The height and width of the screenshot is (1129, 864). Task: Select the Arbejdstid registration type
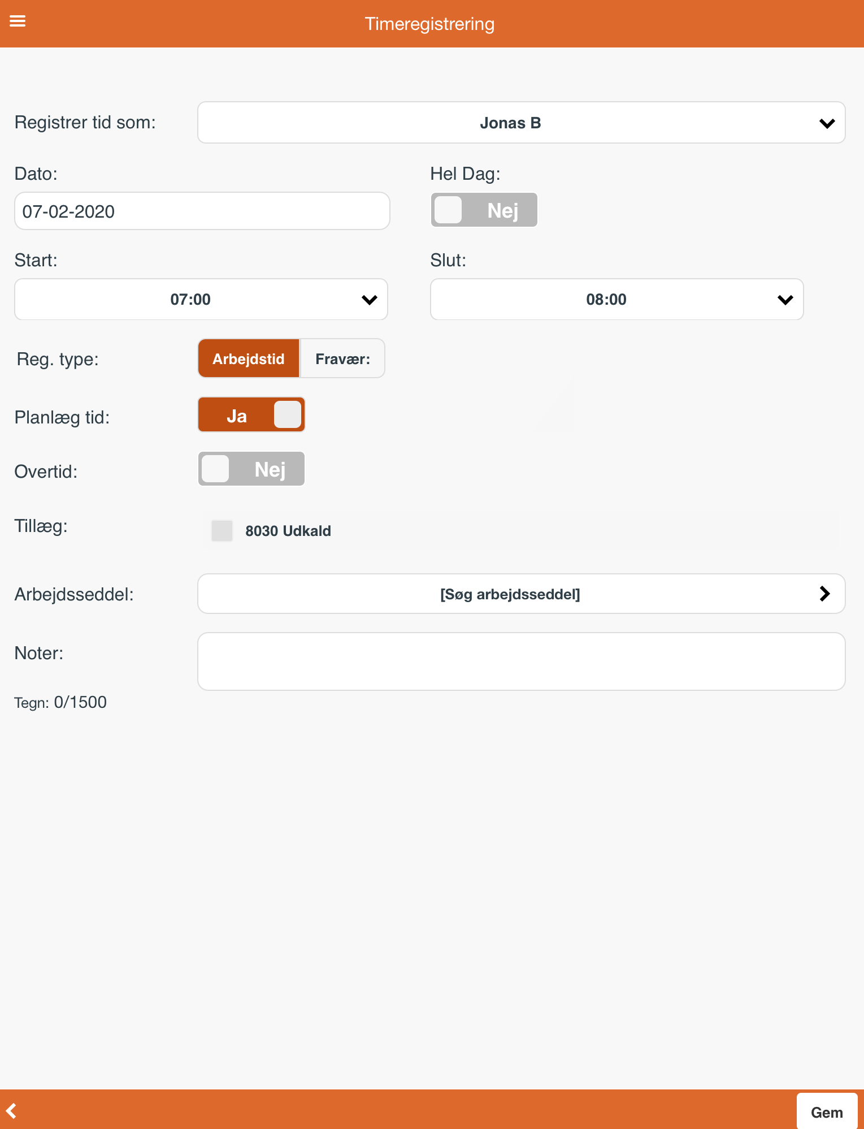tap(249, 358)
